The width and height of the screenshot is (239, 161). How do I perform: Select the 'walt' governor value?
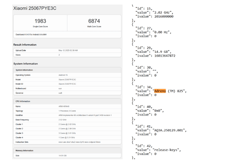click(60, 93)
